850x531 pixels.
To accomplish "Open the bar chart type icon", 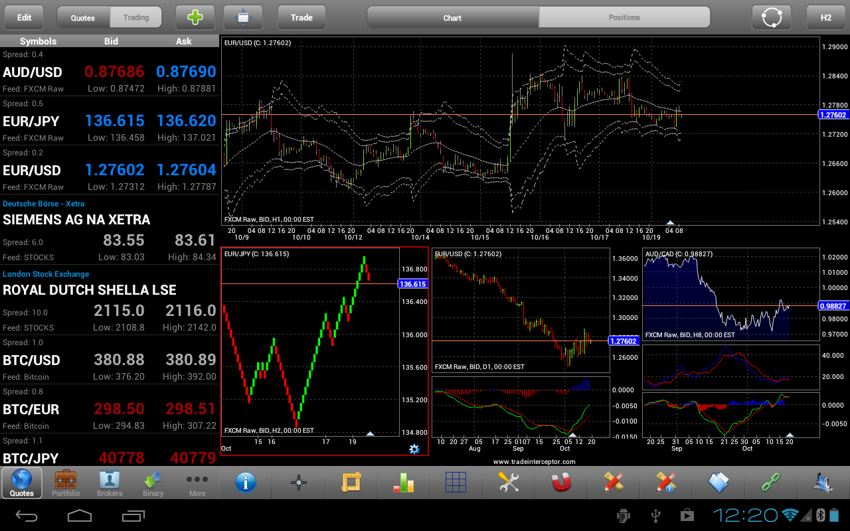I will click(404, 483).
